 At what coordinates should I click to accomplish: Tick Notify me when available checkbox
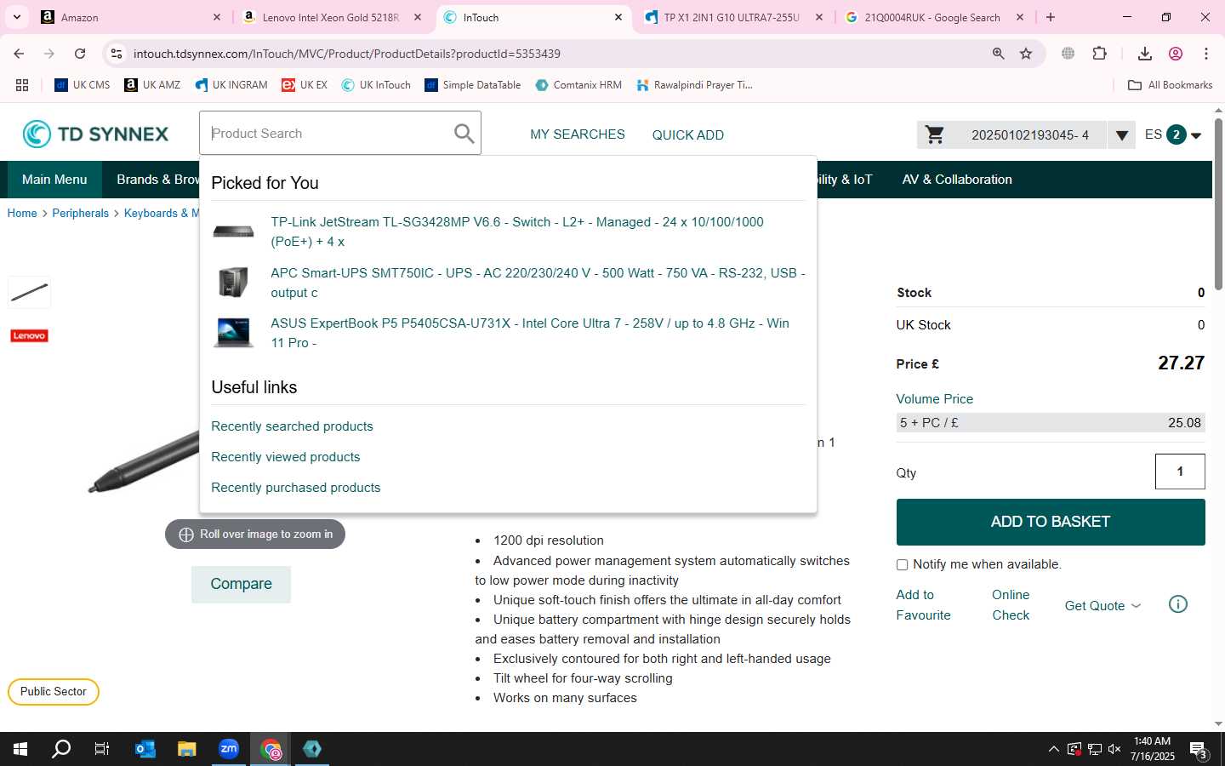click(x=902, y=564)
